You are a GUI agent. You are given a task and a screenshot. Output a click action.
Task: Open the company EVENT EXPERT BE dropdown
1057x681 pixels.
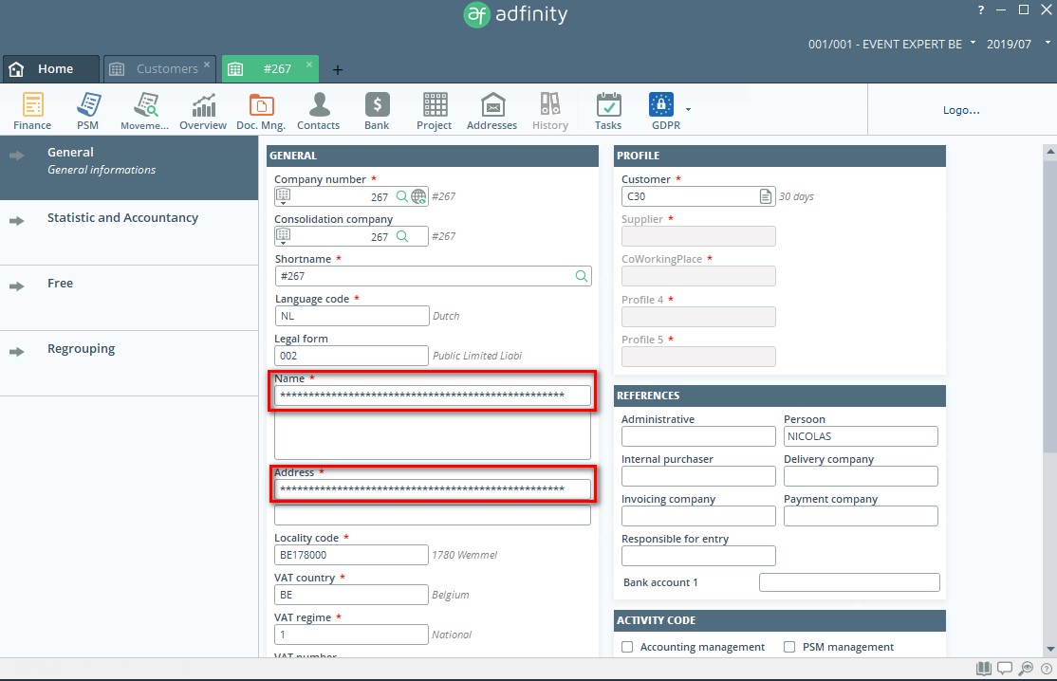click(973, 44)
